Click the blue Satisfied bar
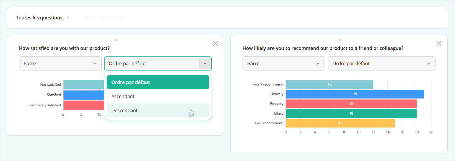455x161 pixels. [84, 95]
